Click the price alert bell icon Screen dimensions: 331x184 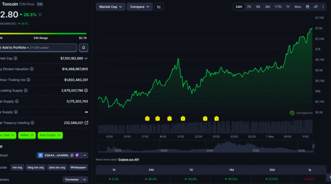click(84, 48)
